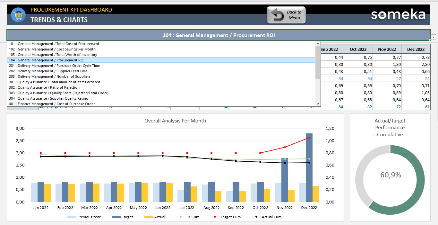Image resolution: width=438 pixels, height=225 pixels.
Task: Click the Target legend color swatch
Action: click(116, 217)
